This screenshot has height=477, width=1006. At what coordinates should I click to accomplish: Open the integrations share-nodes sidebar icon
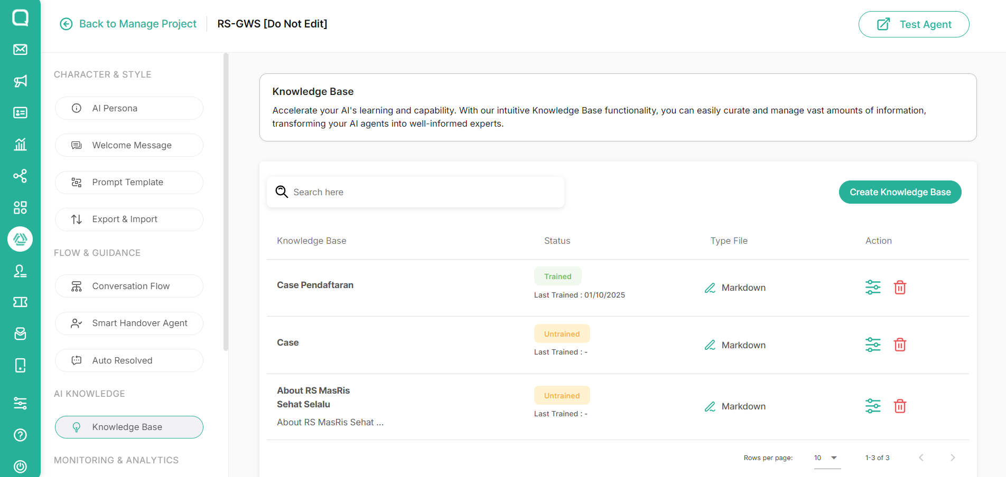tap(20, 176)
